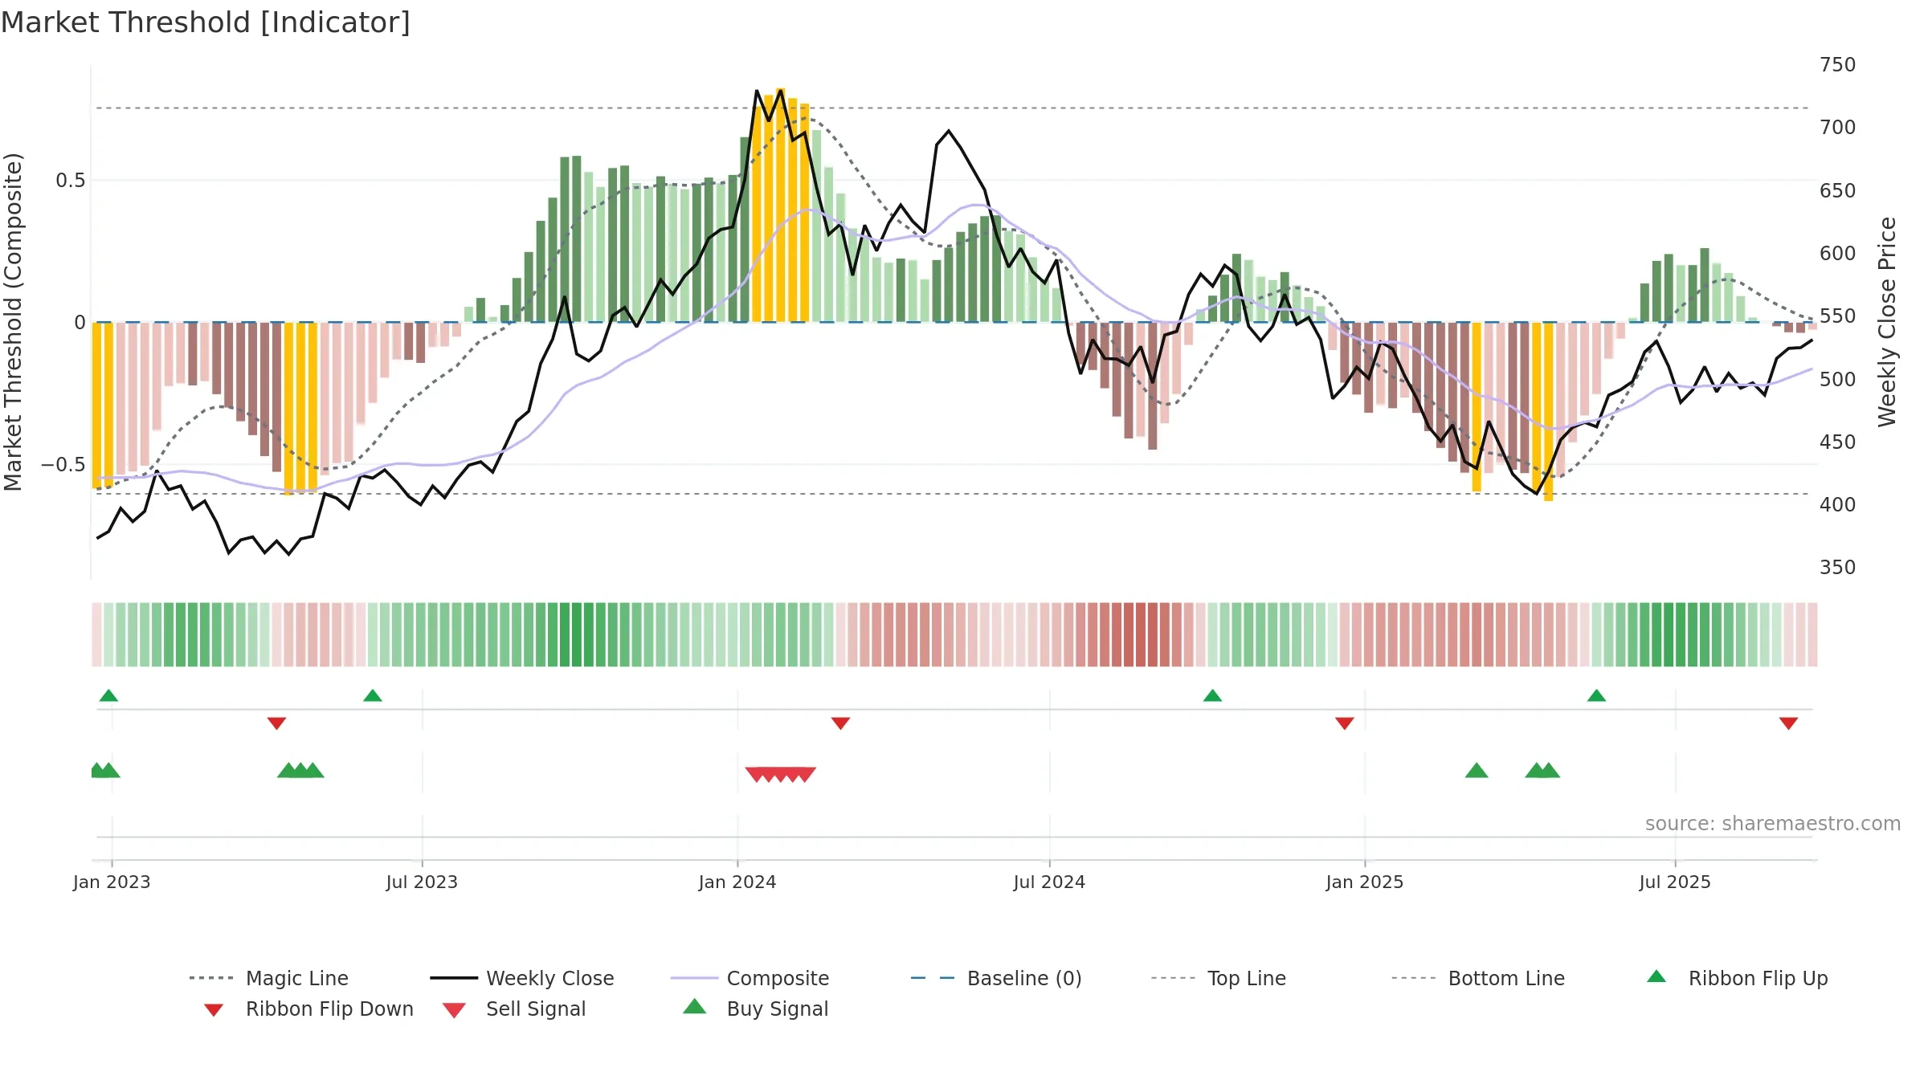1928x1084 pixels.
Task: Click the ribbon flip down marker after Jul 2025
Action: 1788,723
